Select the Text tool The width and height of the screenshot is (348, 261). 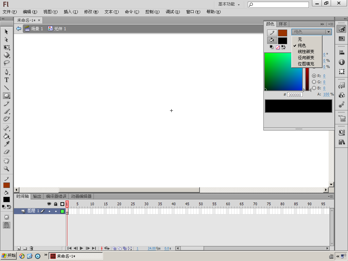tap(6, 80)
